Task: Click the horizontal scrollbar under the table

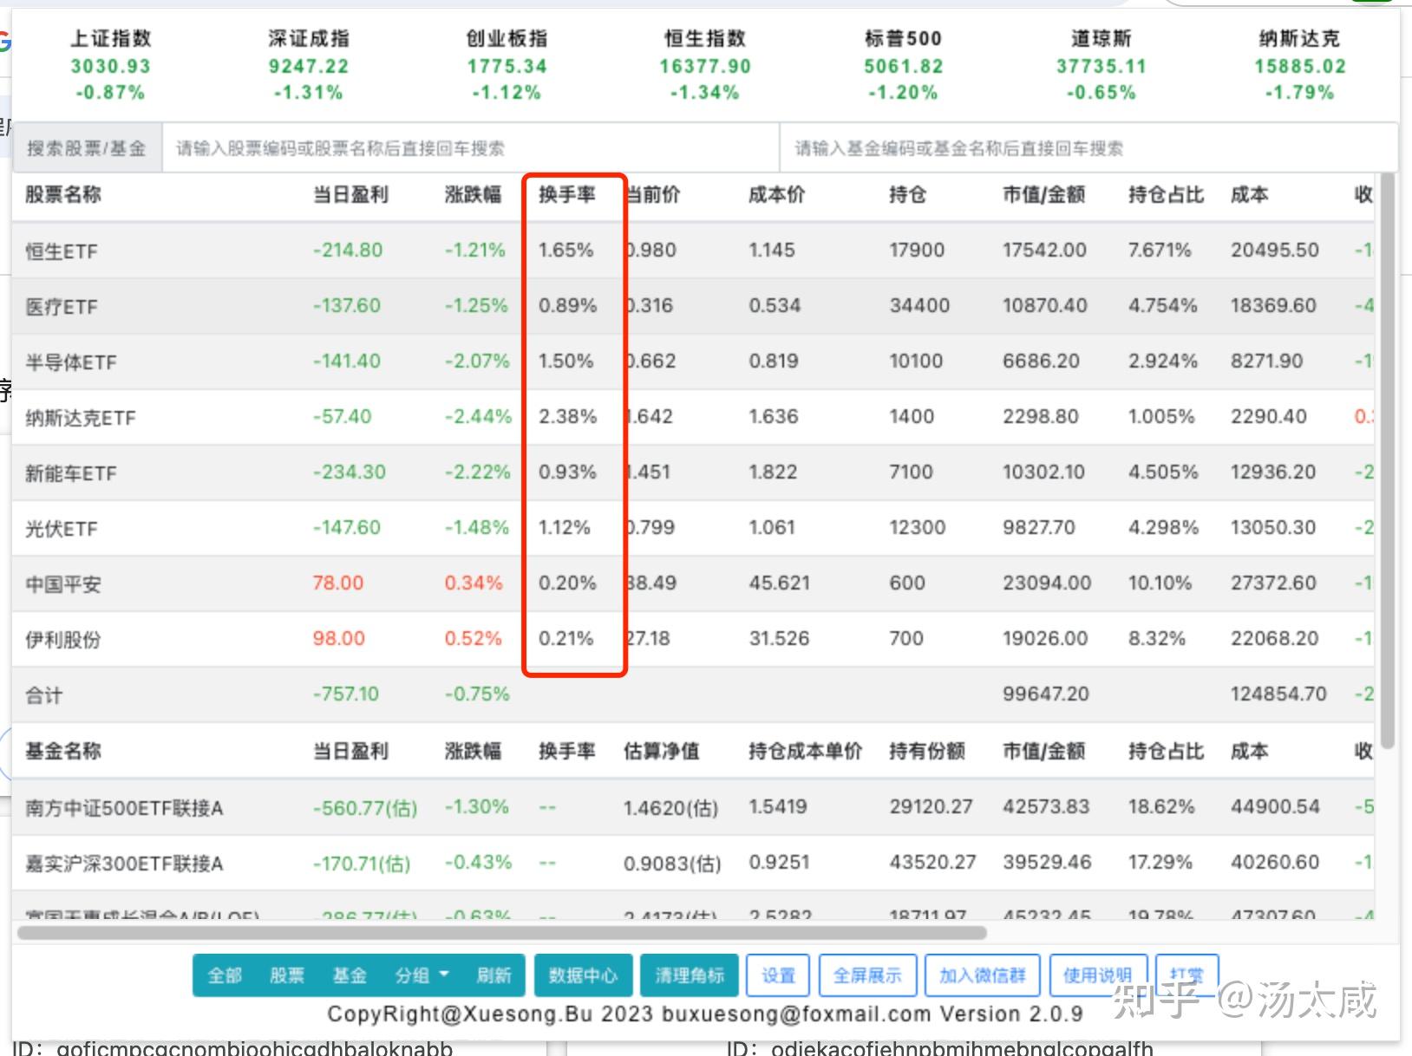Action: [501, 933]
